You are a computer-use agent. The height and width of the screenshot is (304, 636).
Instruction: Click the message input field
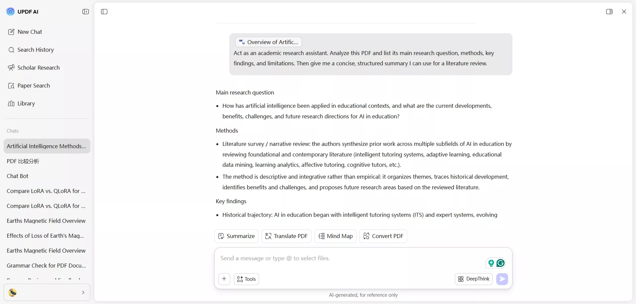[348, 259]
